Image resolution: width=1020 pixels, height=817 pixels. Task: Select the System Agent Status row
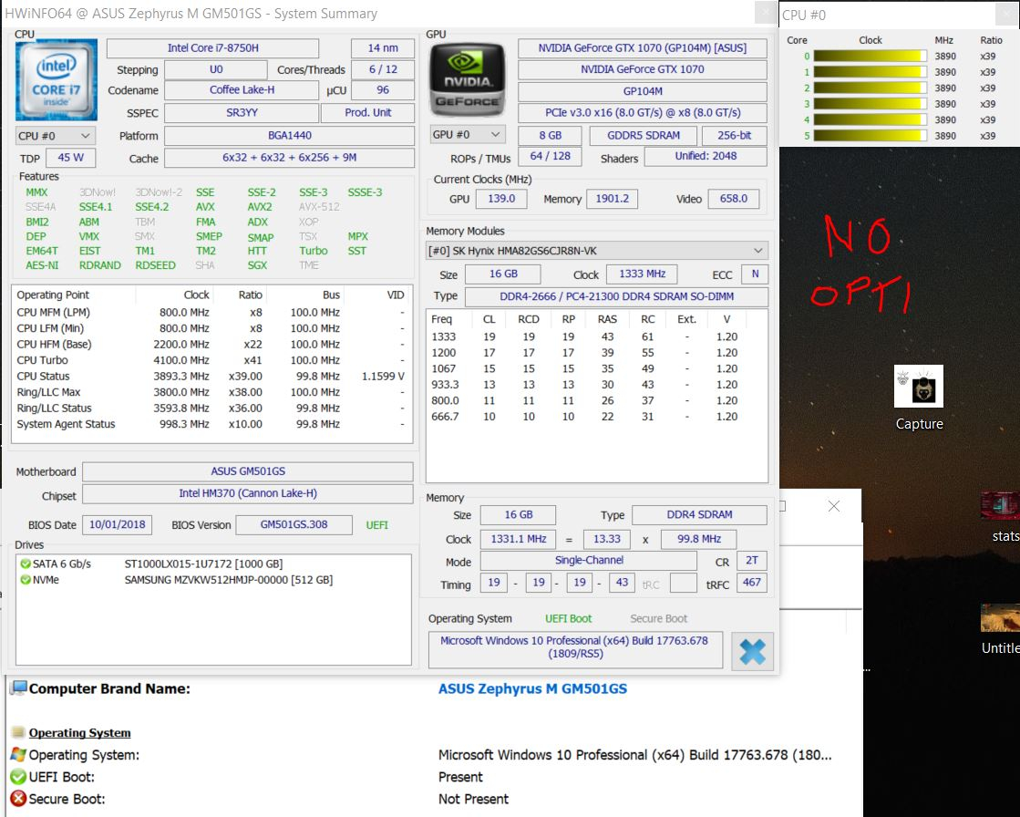click(212, 424)
